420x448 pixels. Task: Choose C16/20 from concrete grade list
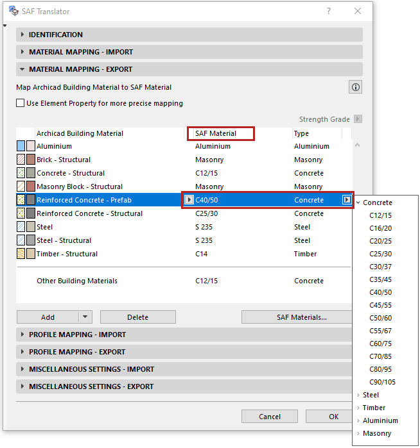click(x=380, y=228)
